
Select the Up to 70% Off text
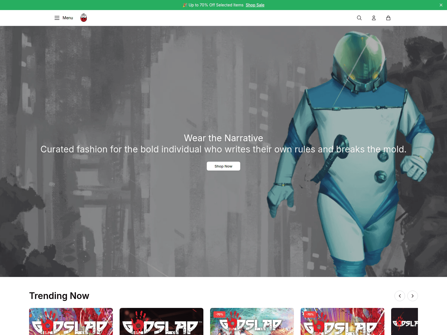point(216,5)
